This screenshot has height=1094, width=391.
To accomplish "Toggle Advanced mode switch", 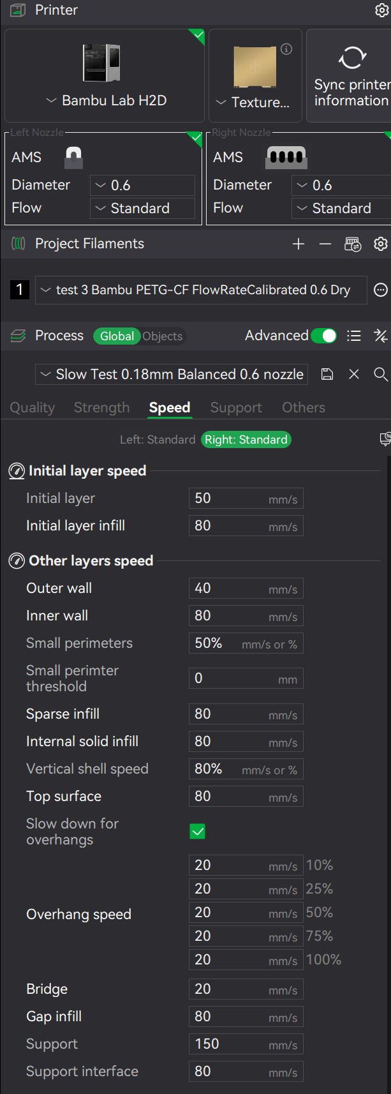I will coord(324,336).
